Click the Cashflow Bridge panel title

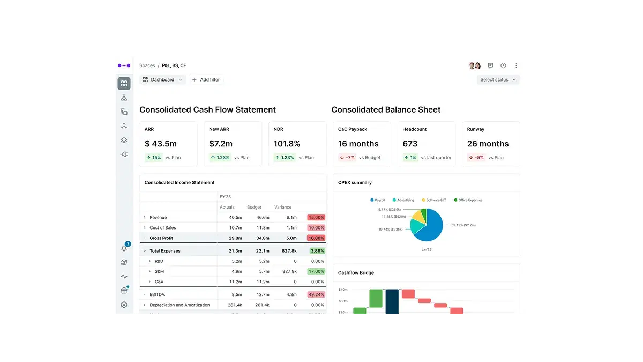(x=356, y=273)
